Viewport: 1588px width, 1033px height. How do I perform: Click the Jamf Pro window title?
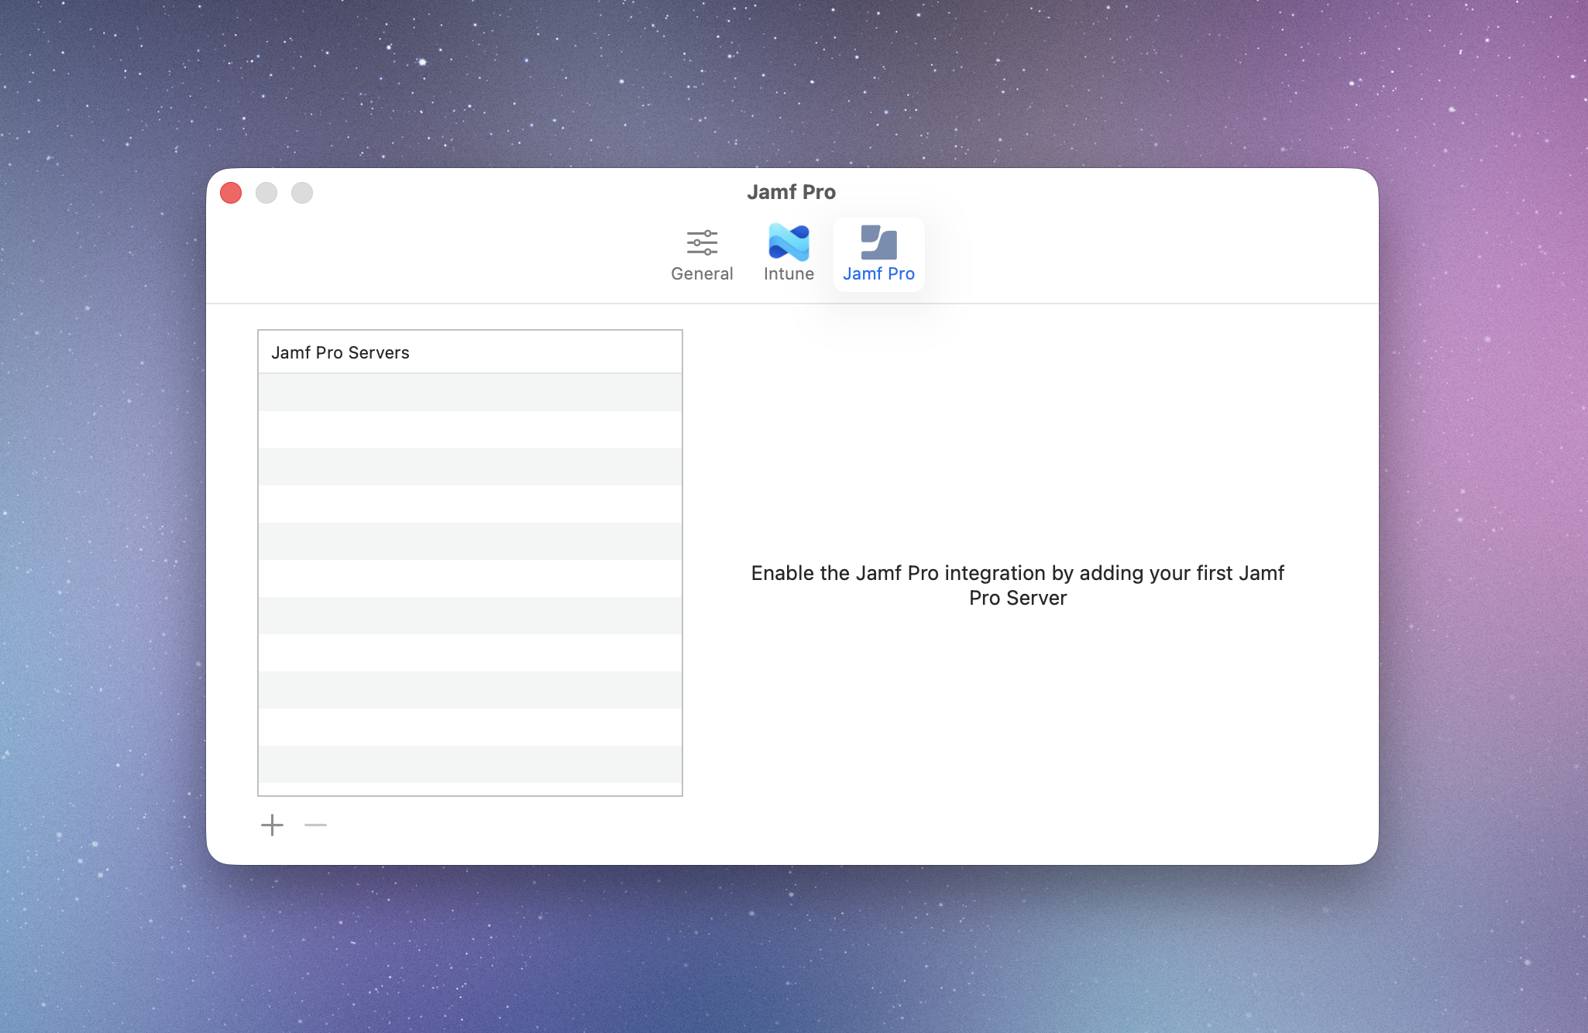click(x=791, y=192)
